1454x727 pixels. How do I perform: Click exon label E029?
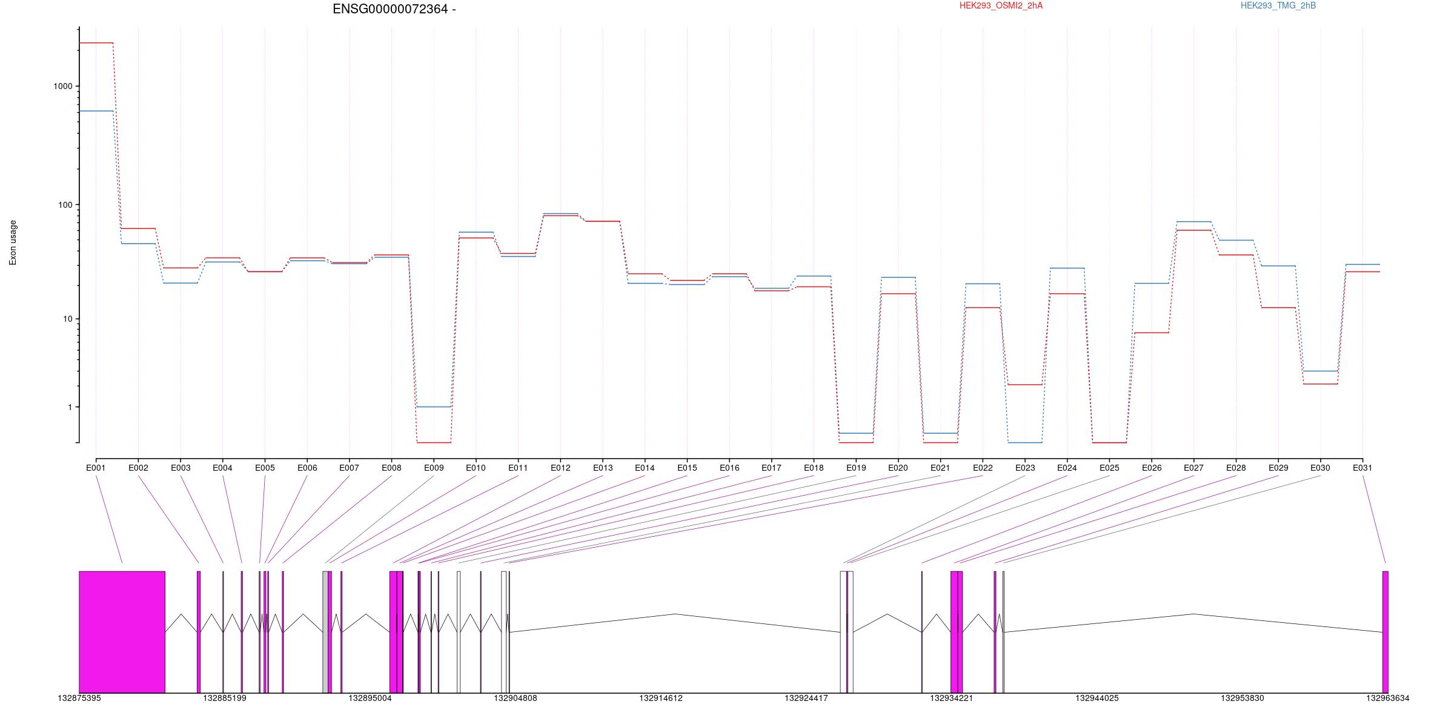1278,468
